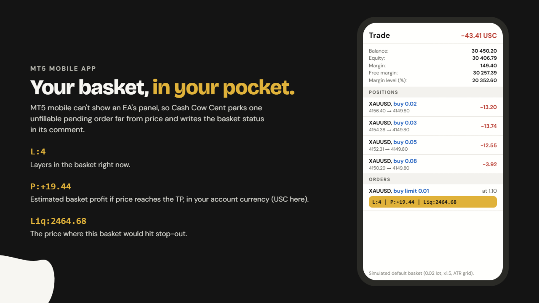Click the simulated default basket footnote

pyautogui.click(x=421, y=273)
